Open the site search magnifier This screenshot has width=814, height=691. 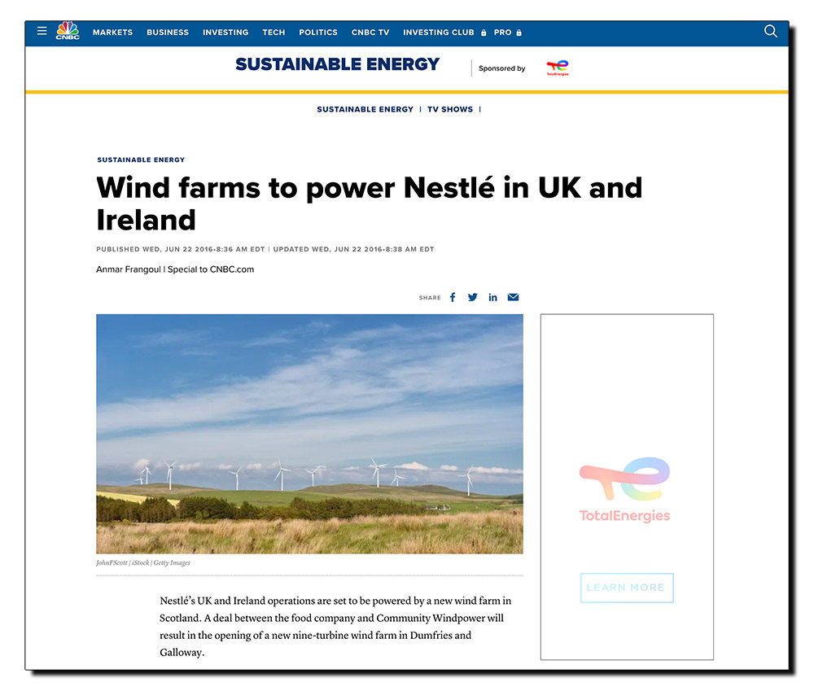pyautogui.click(x=770, y=31)
